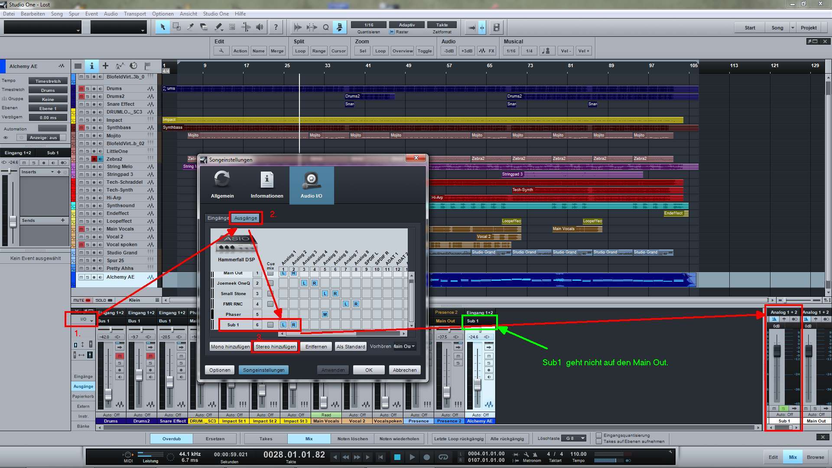Click Als Standard button
This screenshot has height=468, width=832.
(351, 347)
